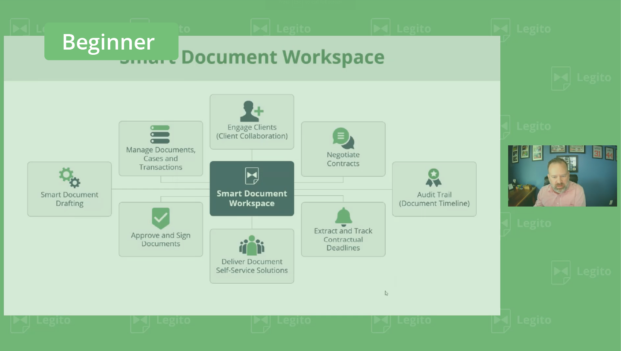This screenshot has height=351, width=621.
Task: Click the presenter webcam video thumbnail
Action: tap(562, 176)
